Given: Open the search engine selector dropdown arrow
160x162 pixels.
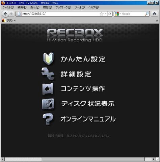Looking at the screenshot, I should (120, 14).
